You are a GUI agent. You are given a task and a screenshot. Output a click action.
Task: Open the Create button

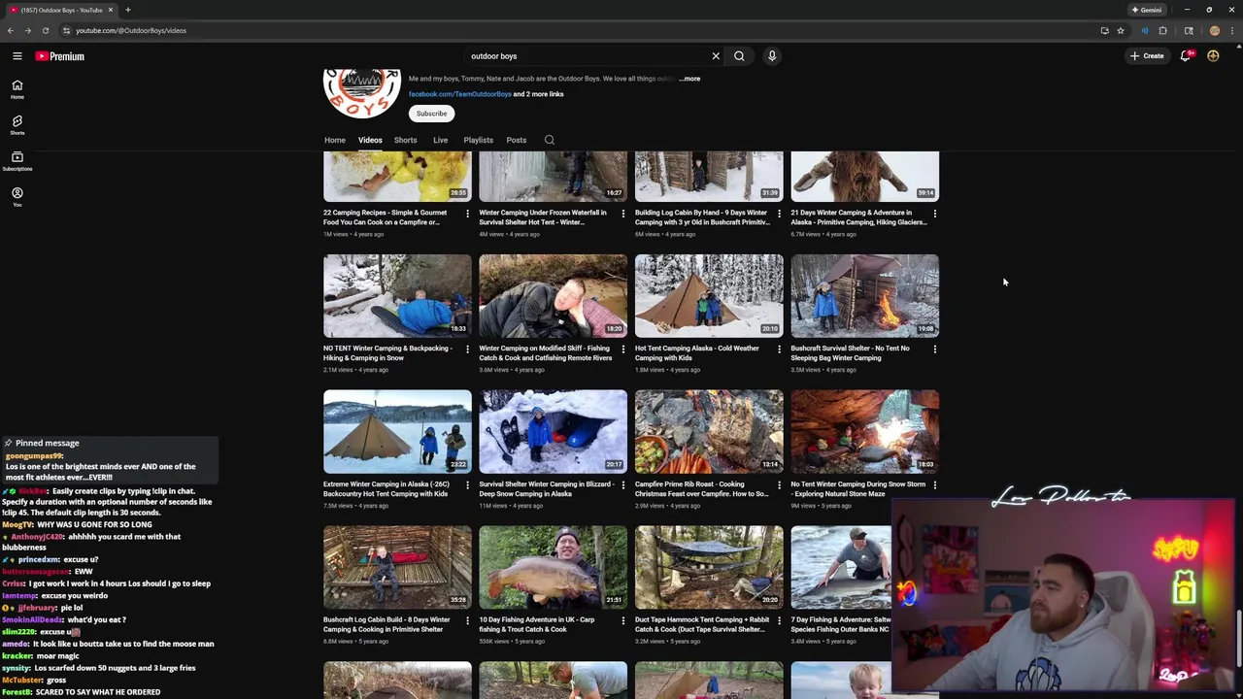(x=1146, y=56)
